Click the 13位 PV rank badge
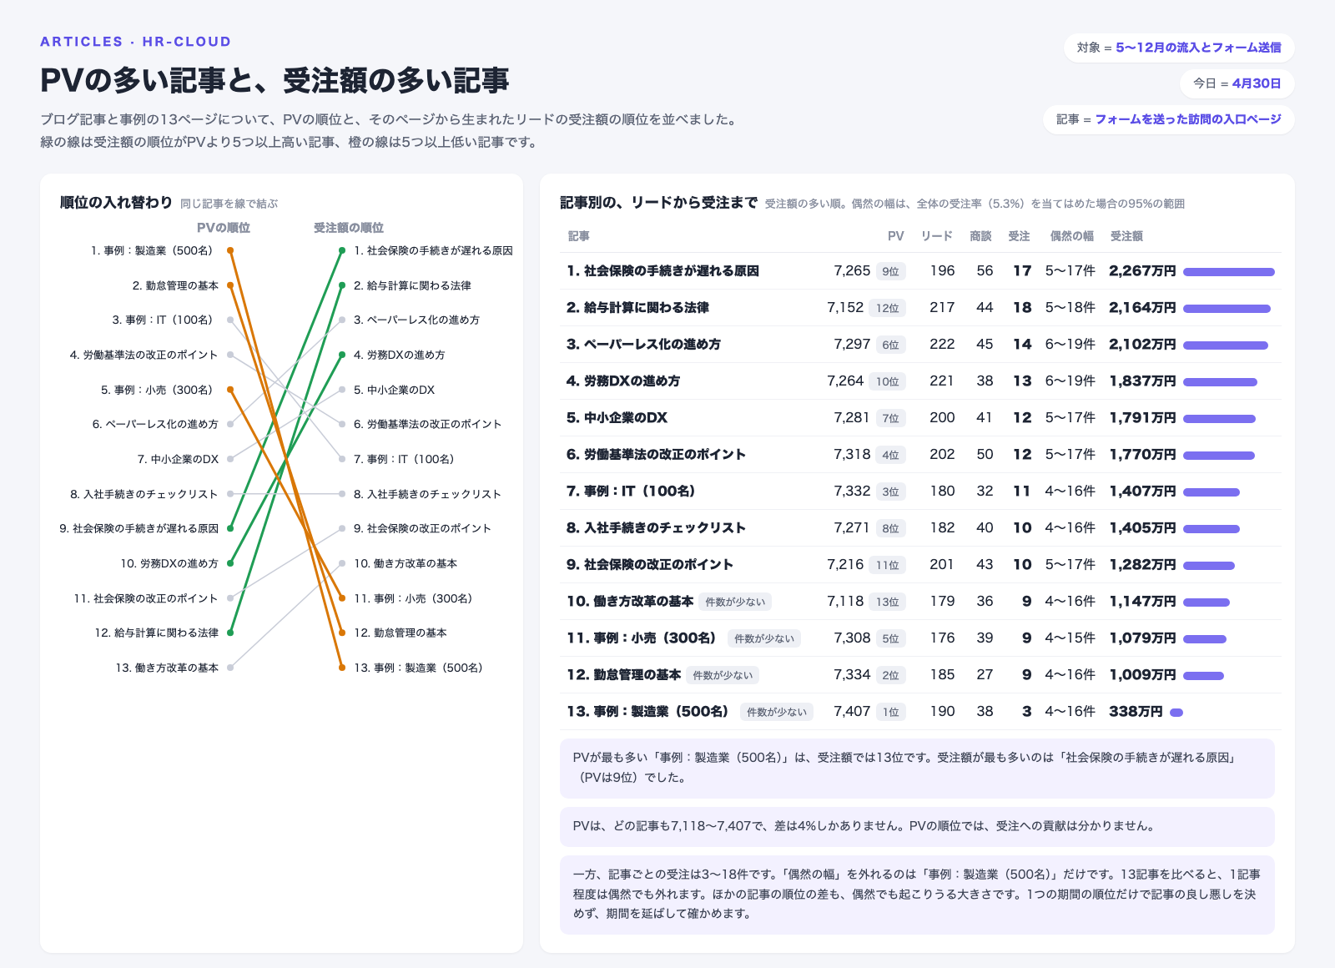The height and width of the screenshot is (968, 1335). point(888,602)
